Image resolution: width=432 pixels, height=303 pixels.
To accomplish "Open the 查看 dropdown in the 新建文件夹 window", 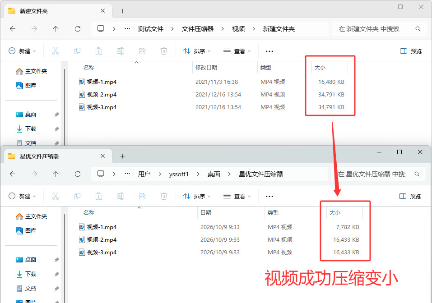I will pyautogui.click(x=237, y=51).
